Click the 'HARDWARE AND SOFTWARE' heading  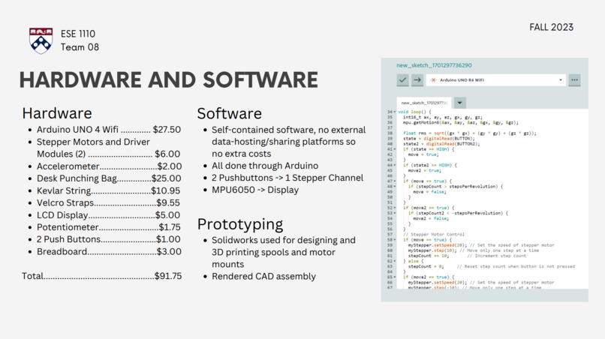[x=169, y=79]
